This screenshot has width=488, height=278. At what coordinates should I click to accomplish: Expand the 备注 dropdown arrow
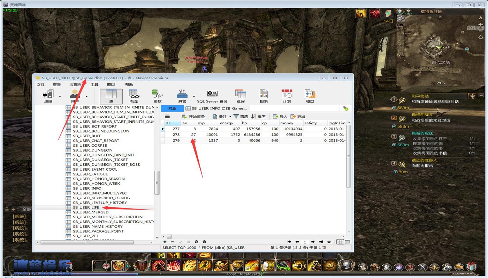pos(230,117)
